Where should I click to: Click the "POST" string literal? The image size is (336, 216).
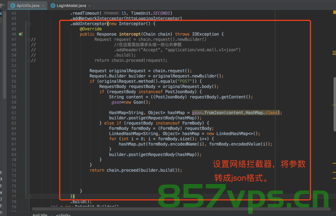click(185, 81)
